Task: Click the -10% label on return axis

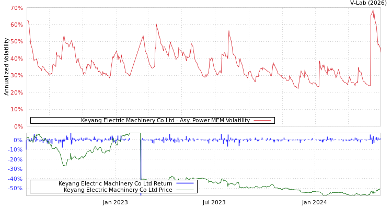Action: tap(15, 150)
